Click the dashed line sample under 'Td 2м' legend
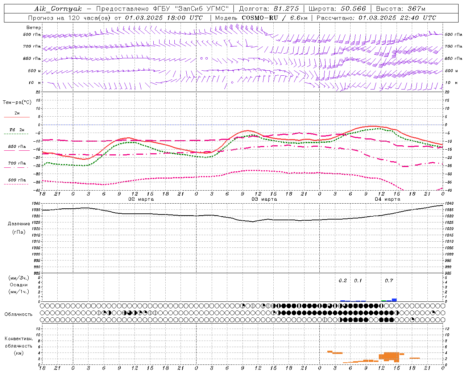Image resolution: width=464 pixels, height=371 pixels. (16, 134)
